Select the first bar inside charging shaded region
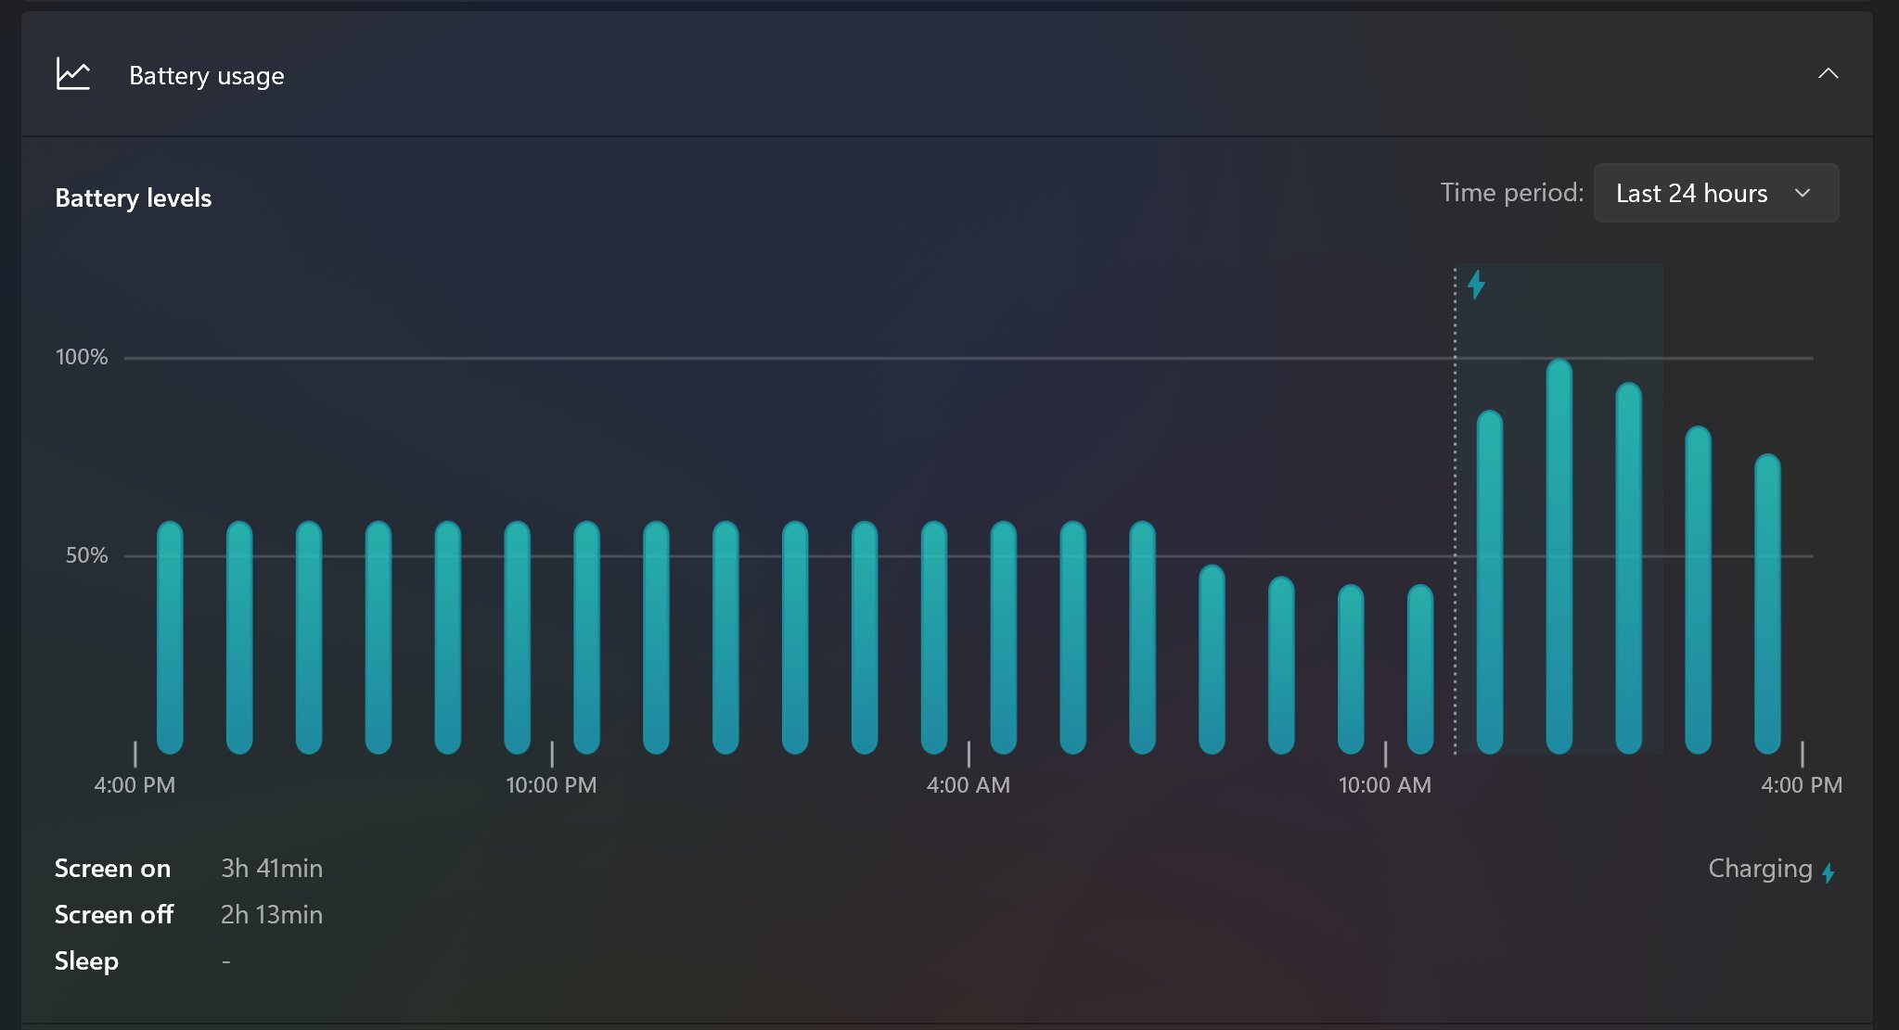This screenshot has width=1899, height=1030. (1490, 581)
